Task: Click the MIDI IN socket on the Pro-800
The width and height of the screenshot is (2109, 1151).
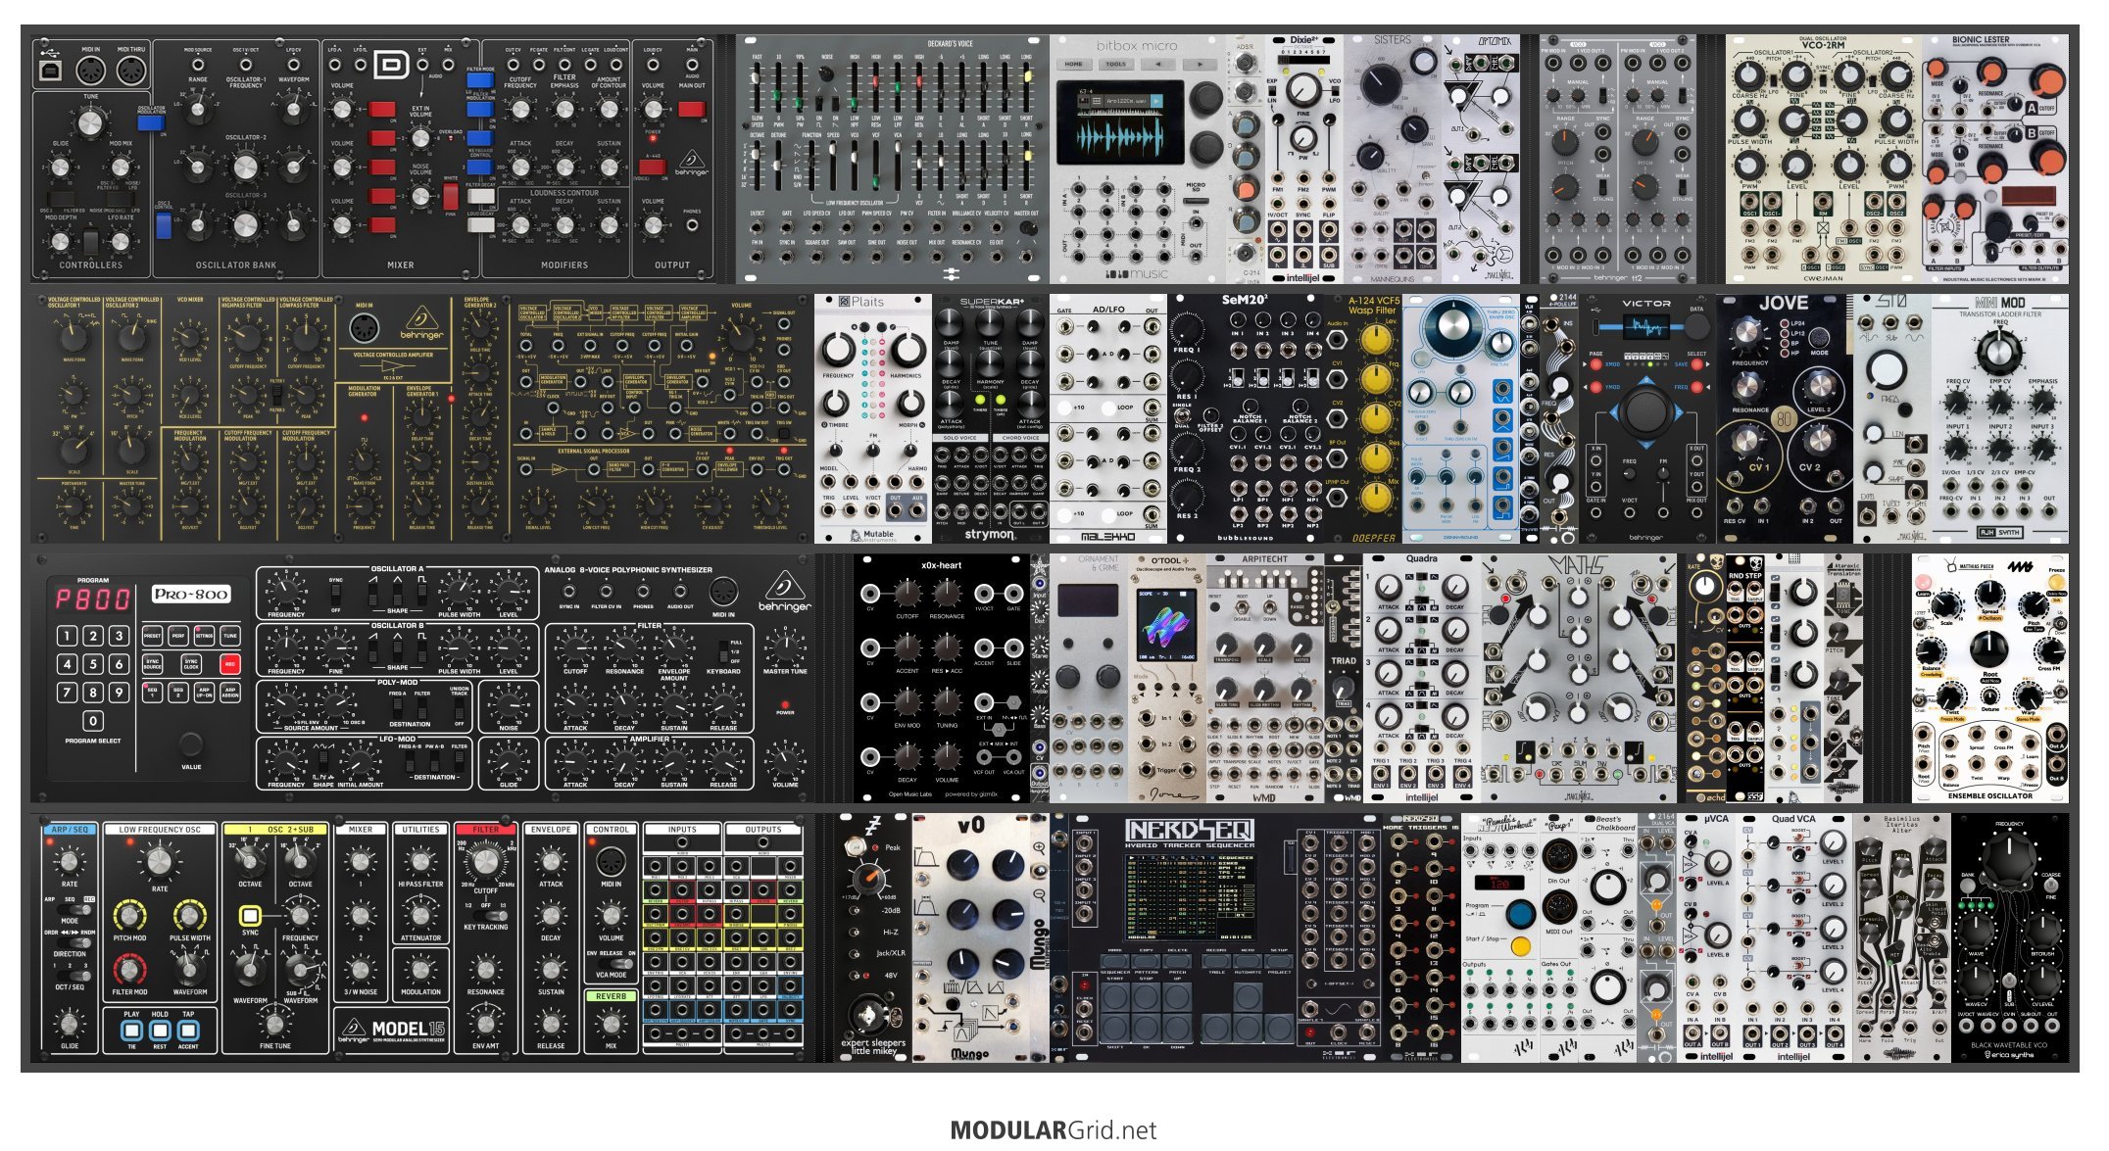Action: tap(723, 592)
